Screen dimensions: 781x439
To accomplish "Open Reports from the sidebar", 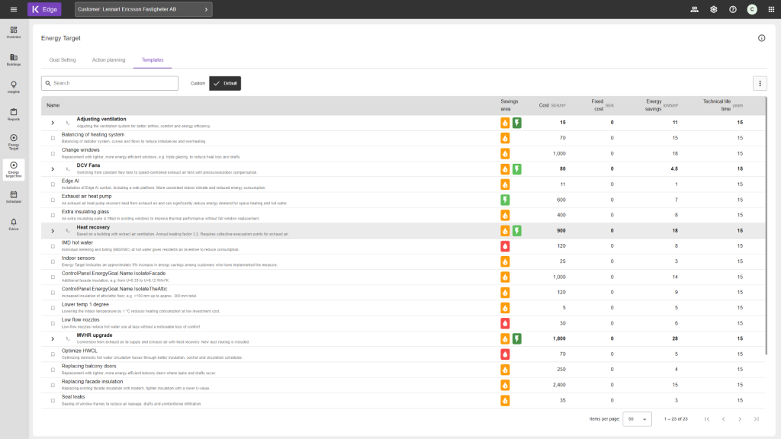I will click(14, 114).
